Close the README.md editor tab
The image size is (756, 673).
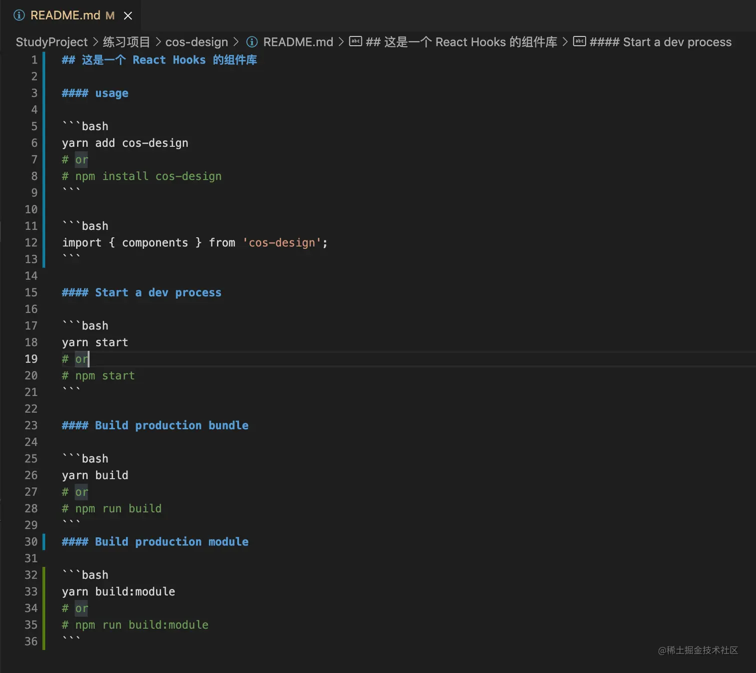(128, 15)
